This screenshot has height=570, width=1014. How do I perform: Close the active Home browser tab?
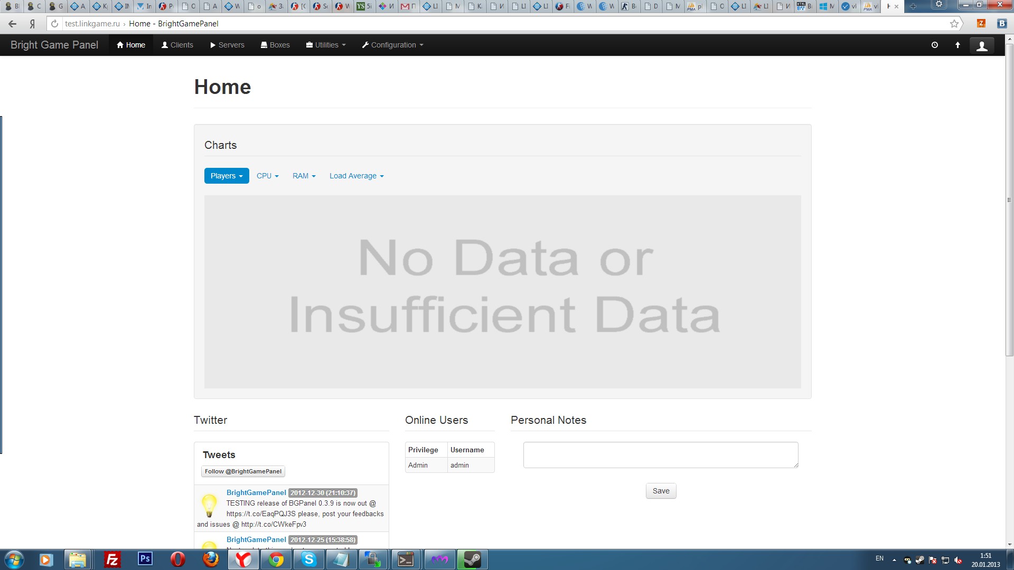point(896,6)
